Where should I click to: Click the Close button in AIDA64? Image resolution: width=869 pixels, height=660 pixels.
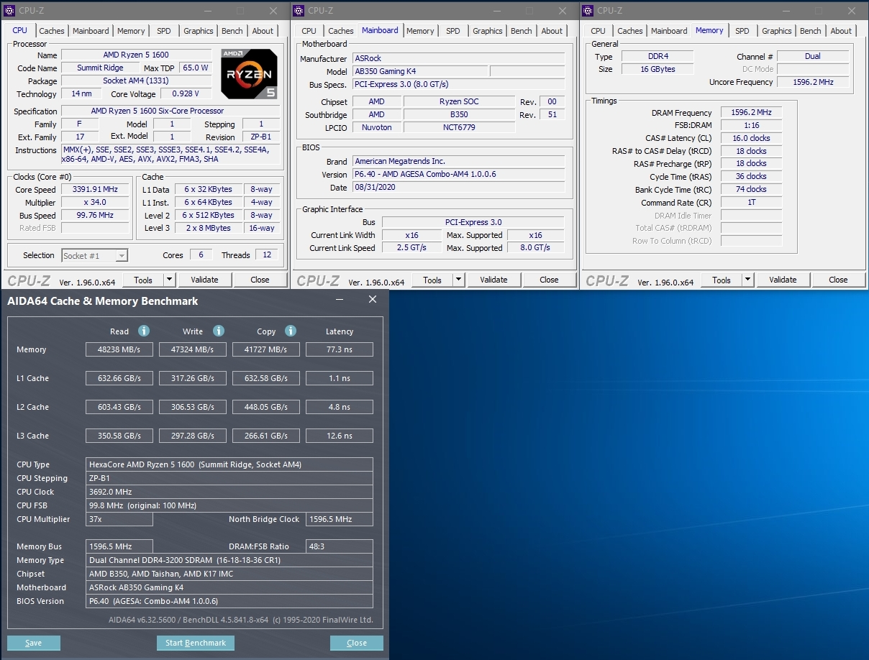357,643
